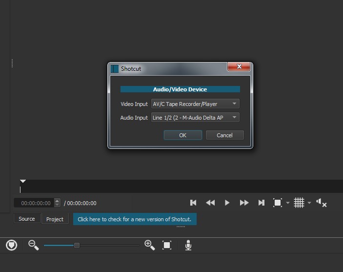Image resolution: width=343 pixels, height=272 pixels.
Task: Click the timeline zoom out magnifier
Action: [33, 245]
